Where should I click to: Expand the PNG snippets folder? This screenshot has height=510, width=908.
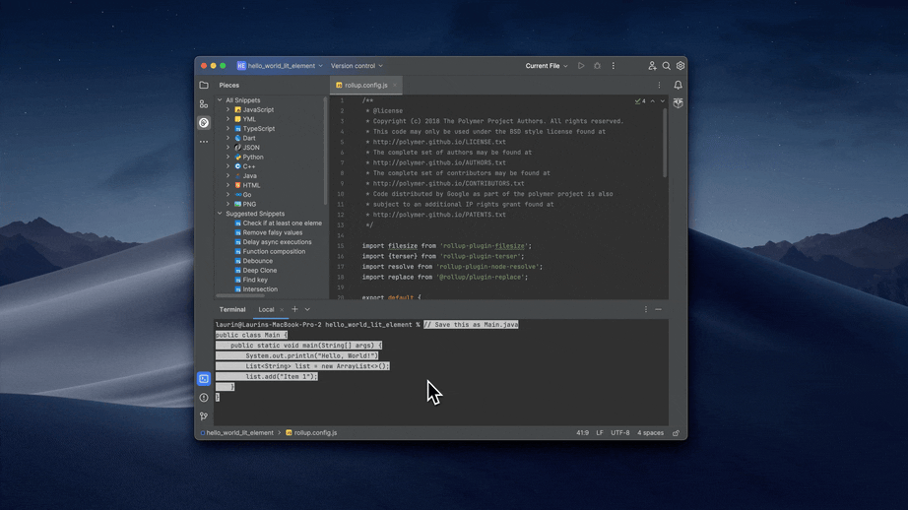pos(228,205)
